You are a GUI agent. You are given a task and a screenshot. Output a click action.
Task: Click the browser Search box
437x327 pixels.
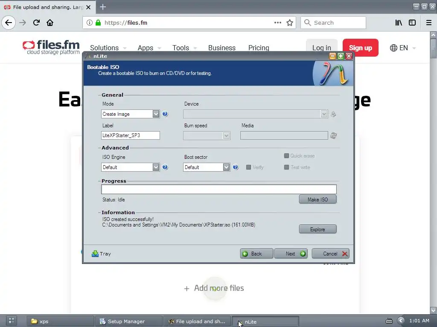(x=333, y=23)
